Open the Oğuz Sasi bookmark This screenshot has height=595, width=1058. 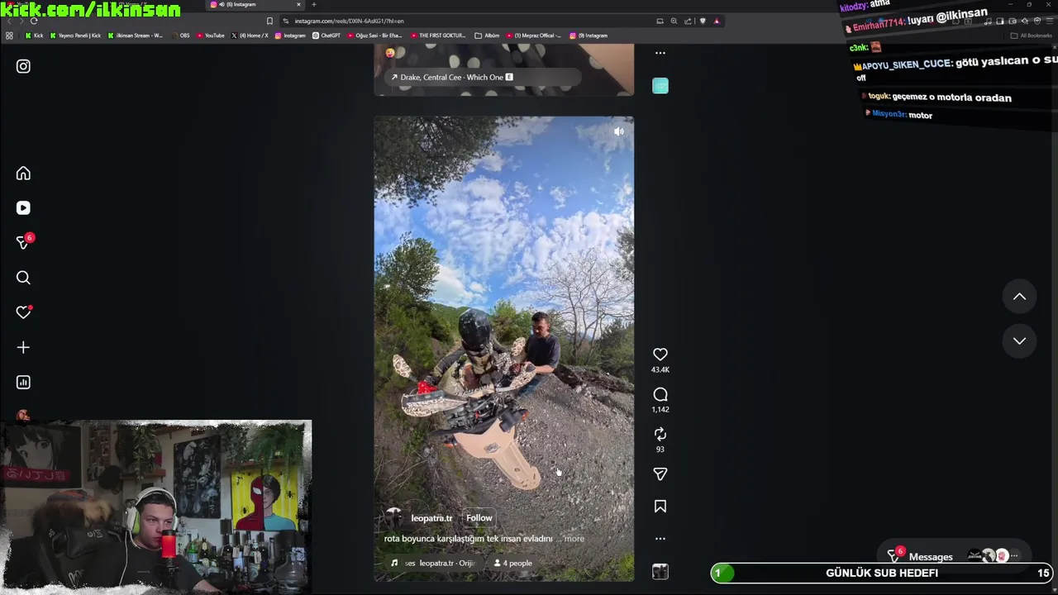pos(374,36)
